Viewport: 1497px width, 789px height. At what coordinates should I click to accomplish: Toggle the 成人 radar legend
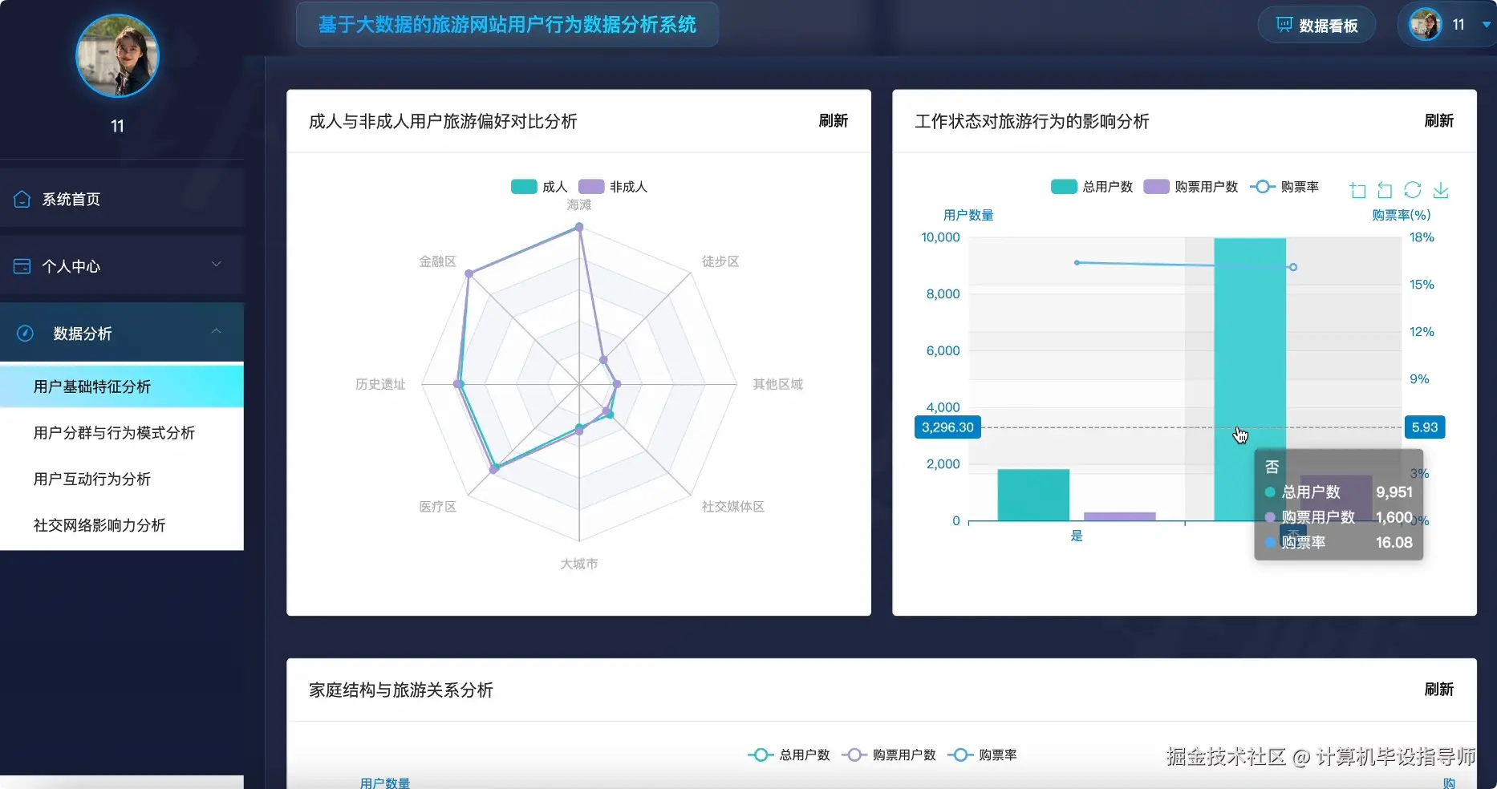coord(539,187)
